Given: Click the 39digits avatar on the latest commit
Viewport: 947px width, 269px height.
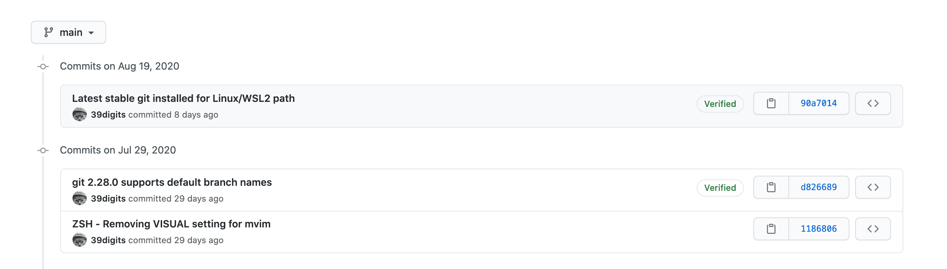Looking at the screenshot, I should tap(79, 115).
